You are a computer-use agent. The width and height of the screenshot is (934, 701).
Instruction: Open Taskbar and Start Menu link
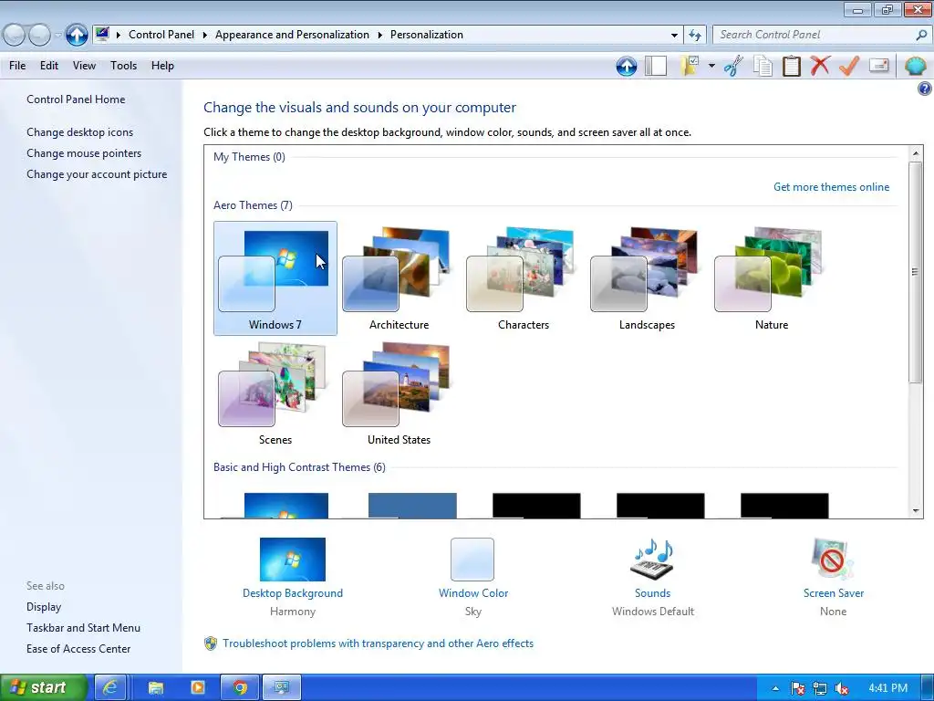(83, 628)
